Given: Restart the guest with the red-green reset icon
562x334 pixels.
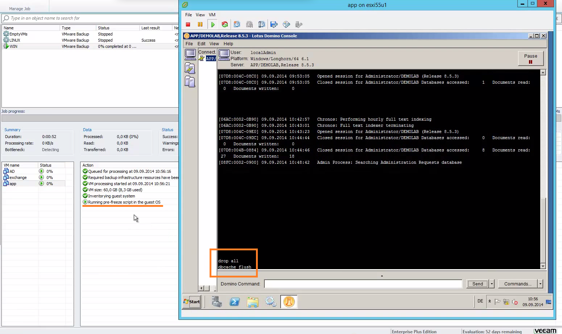Looking at the screenshot, I should coord(225,25).
